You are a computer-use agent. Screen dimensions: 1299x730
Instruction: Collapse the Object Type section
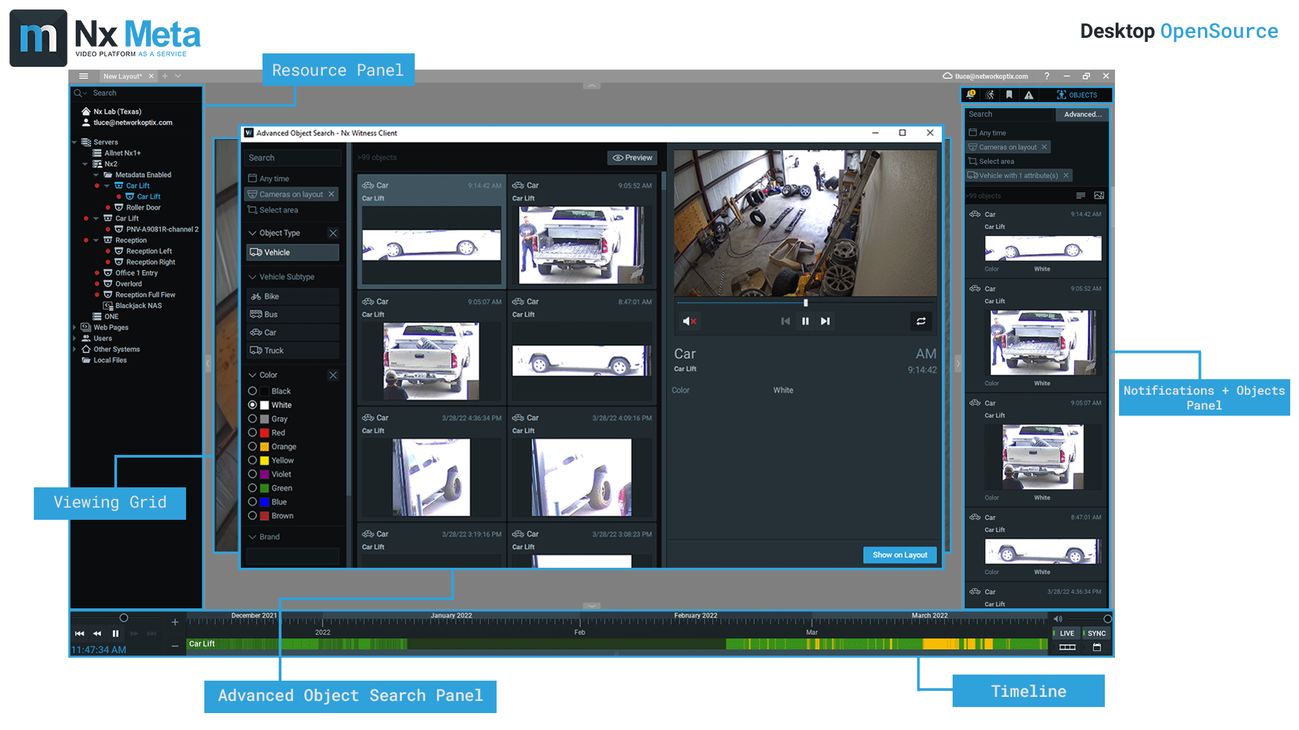pyautogui.click(x=252, y=233)
